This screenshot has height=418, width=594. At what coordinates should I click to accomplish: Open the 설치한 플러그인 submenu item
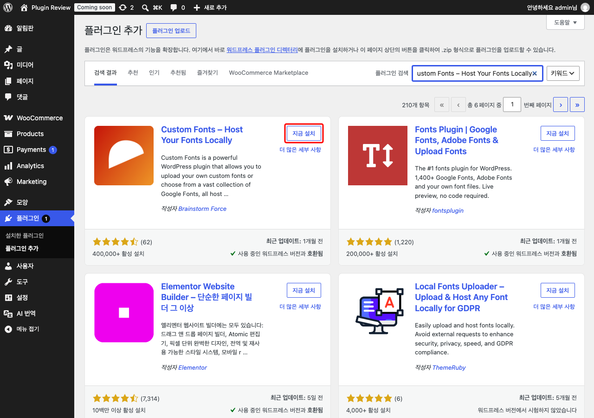(25, 235)
